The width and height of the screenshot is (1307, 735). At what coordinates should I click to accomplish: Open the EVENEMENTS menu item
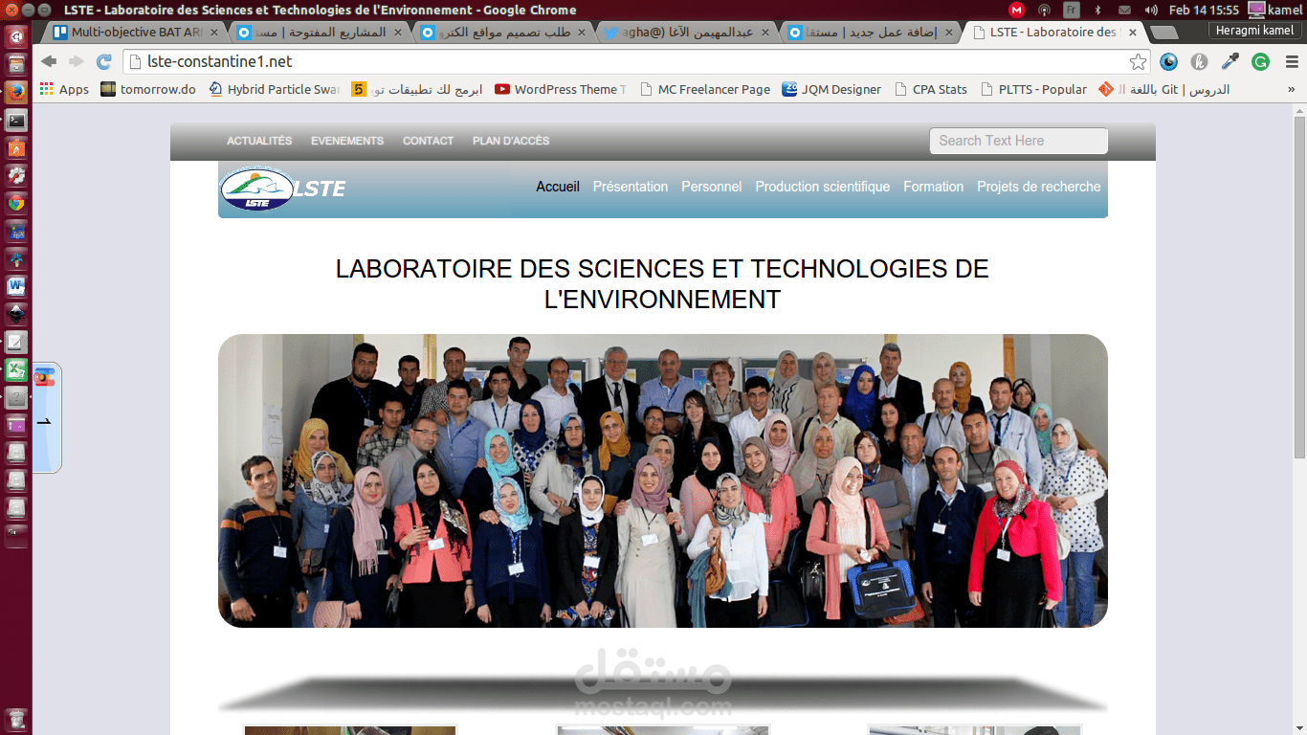pos(347,141)
